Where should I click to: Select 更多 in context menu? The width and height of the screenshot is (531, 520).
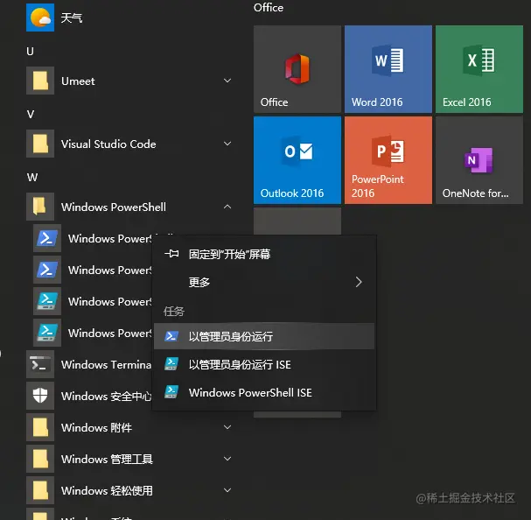[x=264, y=282]
